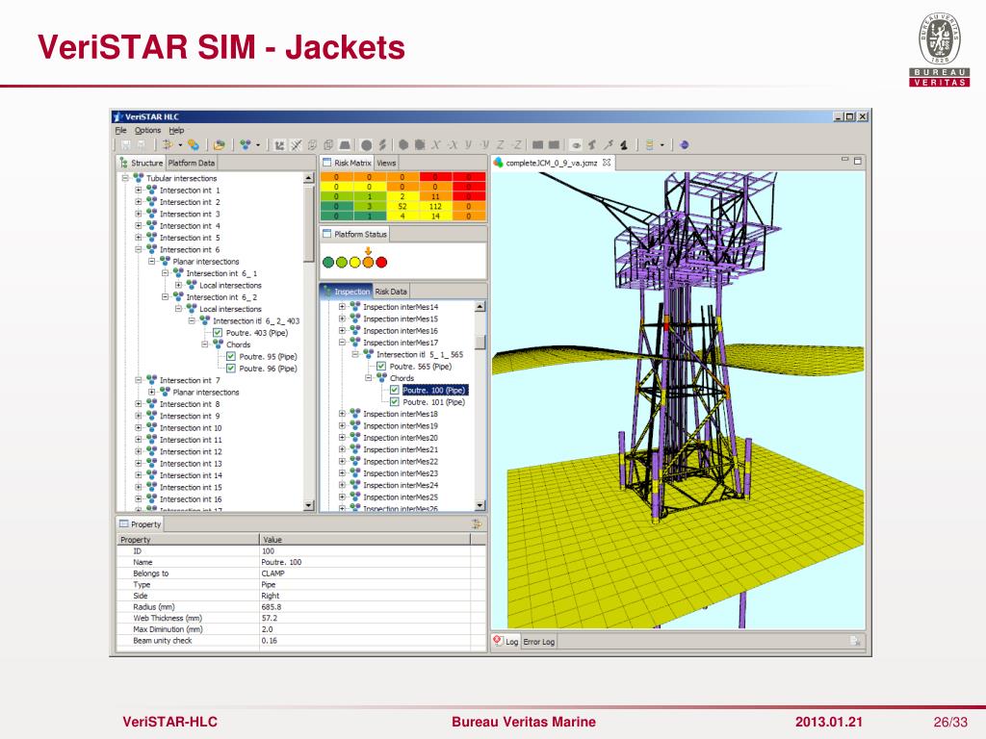Open the File menu

pyautogui.click(x=120, y=131)
